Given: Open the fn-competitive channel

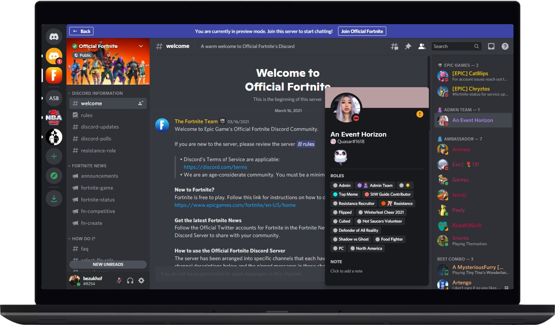Looking at the screenshot, I should 108,211.
